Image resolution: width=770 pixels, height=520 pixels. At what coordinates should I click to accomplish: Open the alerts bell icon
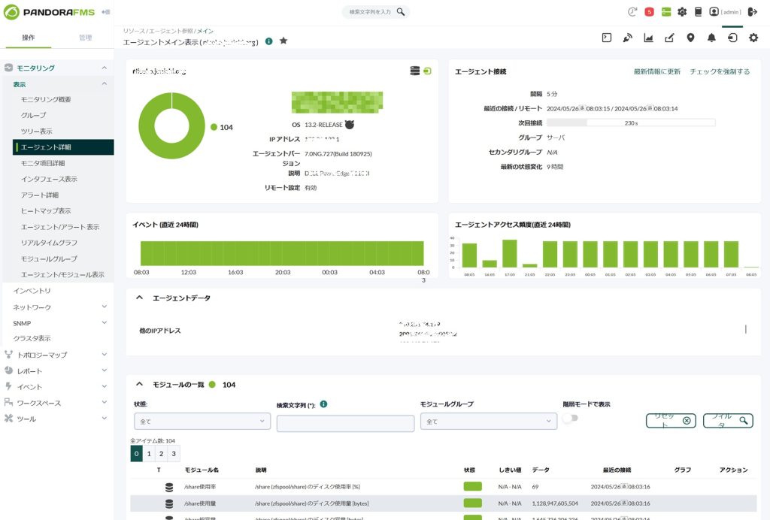click(711, 38)
